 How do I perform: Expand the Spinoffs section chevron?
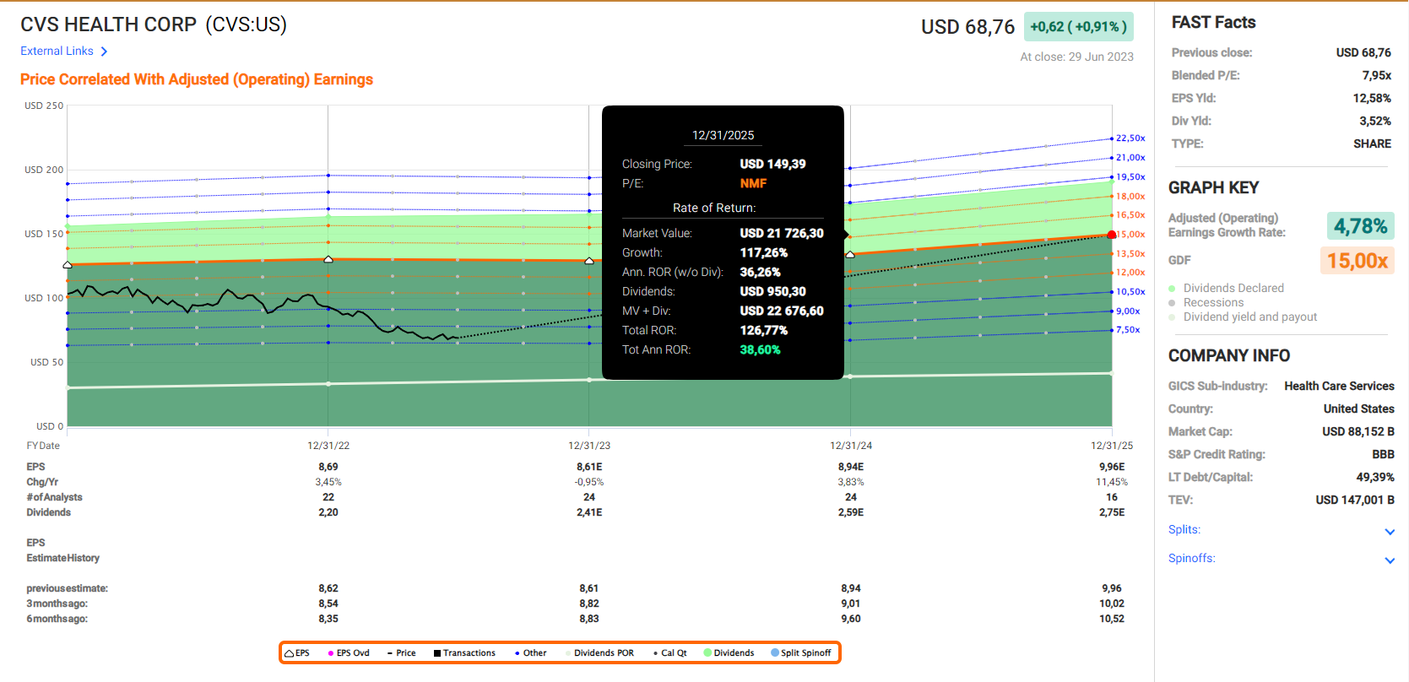(x=1390, y=560)
